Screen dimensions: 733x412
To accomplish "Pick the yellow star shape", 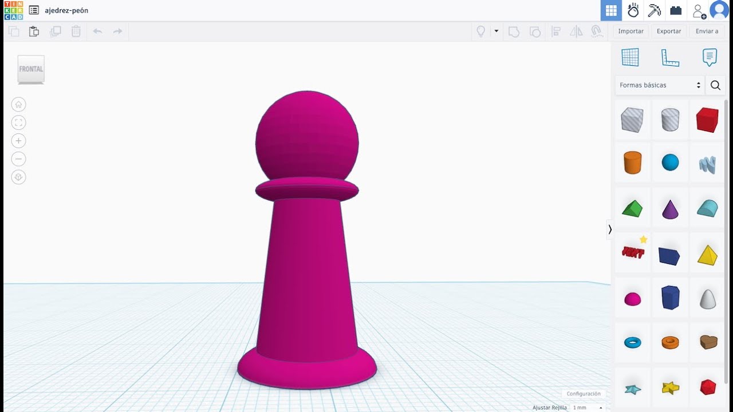I will [670, 388].
